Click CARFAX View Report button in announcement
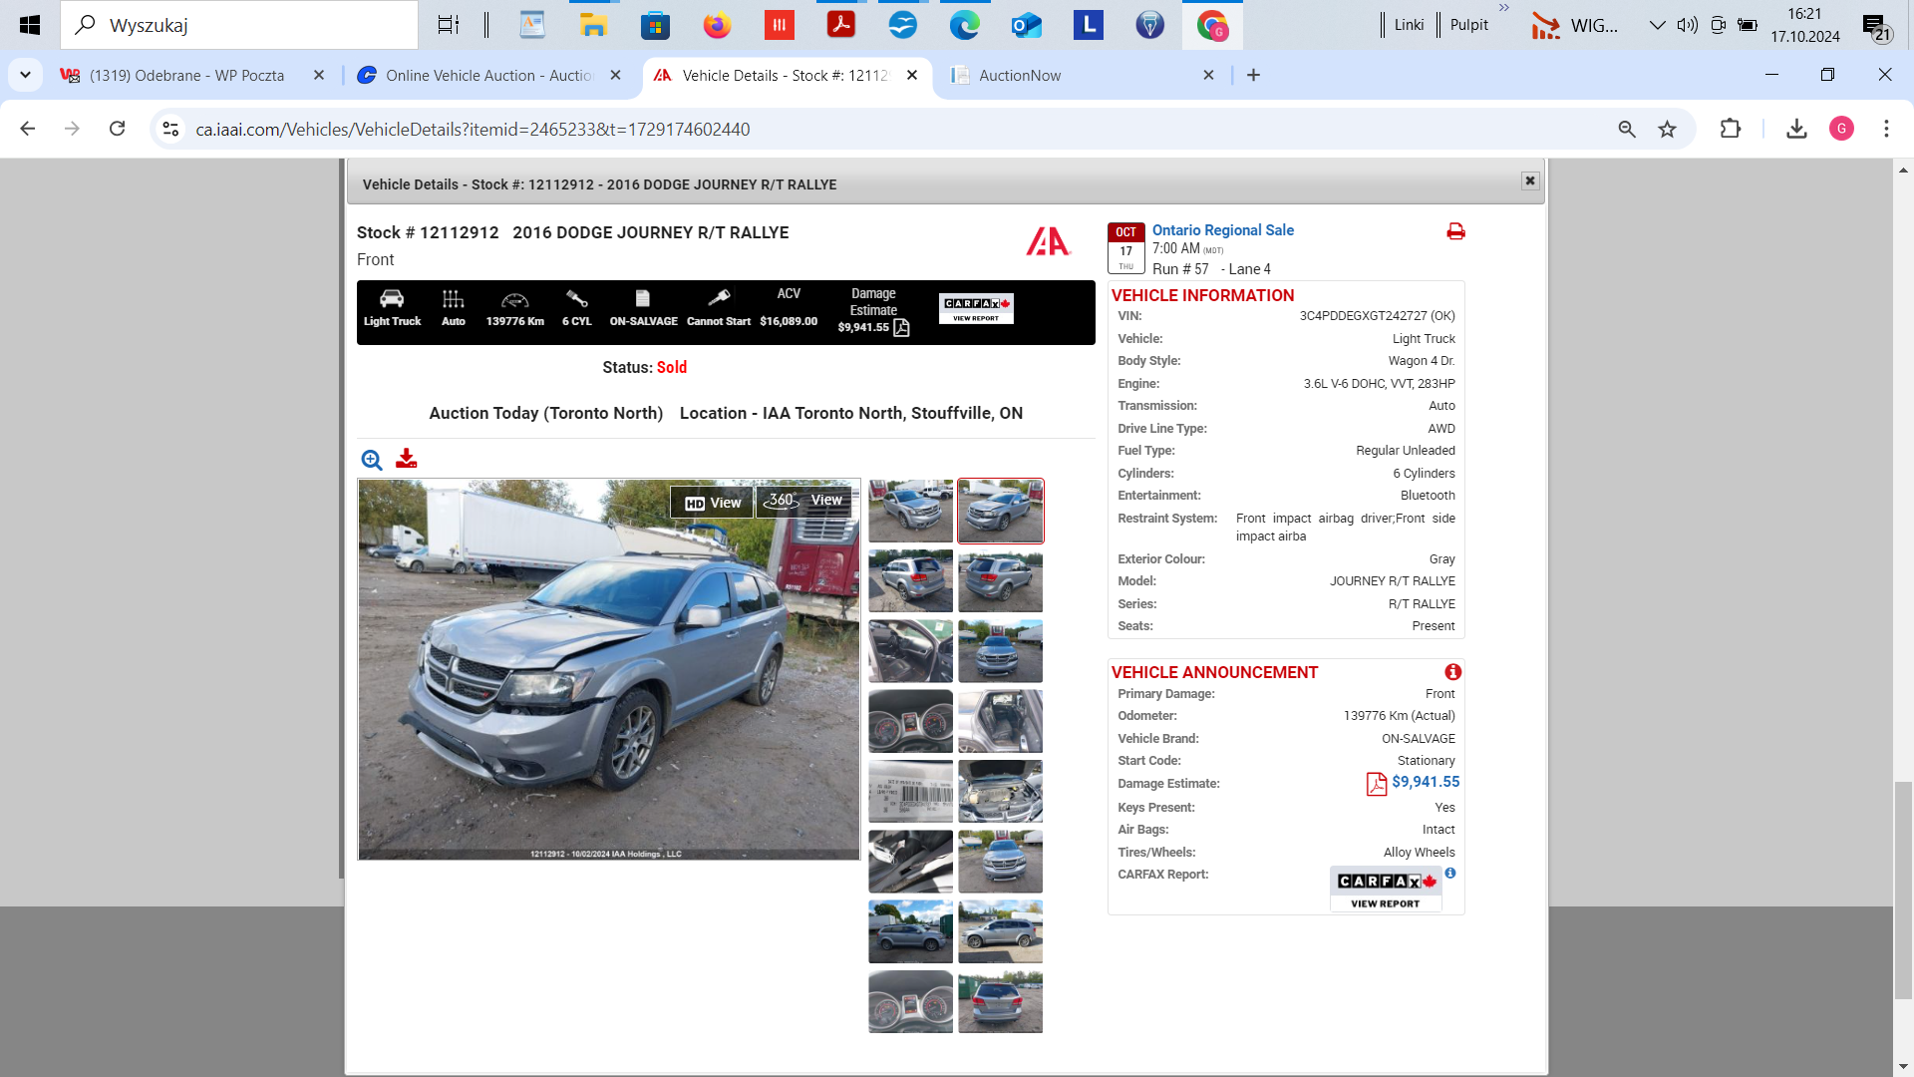The image size is (1914, 1077). coord(1386,890)
